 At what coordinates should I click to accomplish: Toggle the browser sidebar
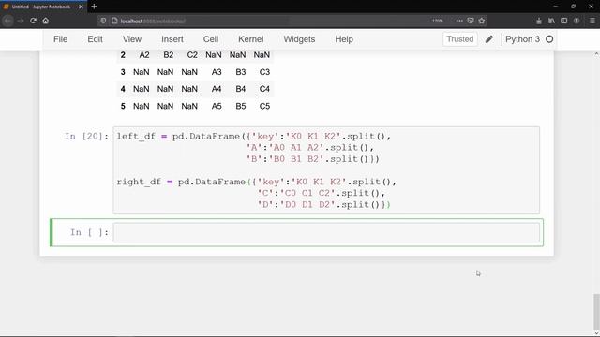[564, 21]
